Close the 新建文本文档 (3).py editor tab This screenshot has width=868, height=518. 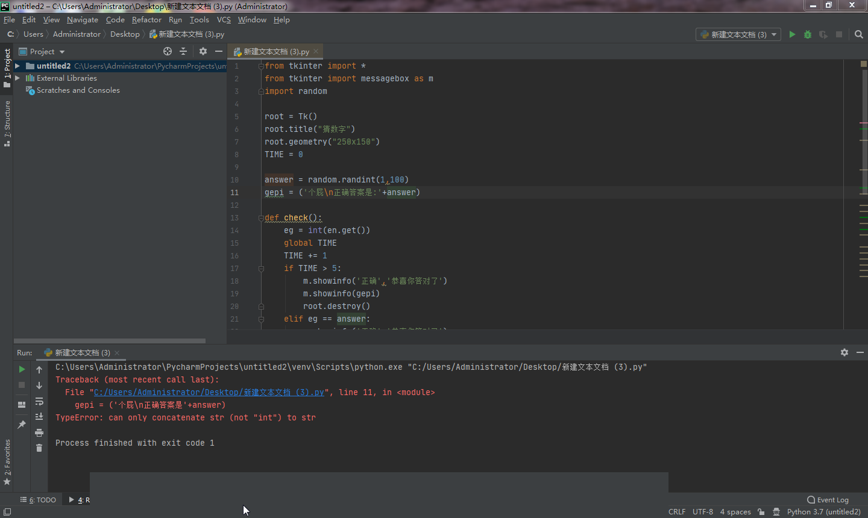tap(316, 51)
